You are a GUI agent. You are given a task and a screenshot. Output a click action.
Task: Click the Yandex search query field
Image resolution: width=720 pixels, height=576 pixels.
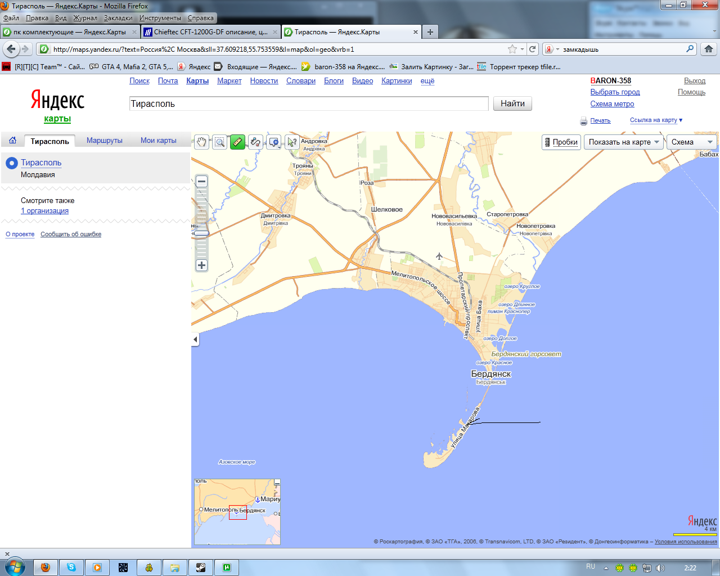click(309, 103)
